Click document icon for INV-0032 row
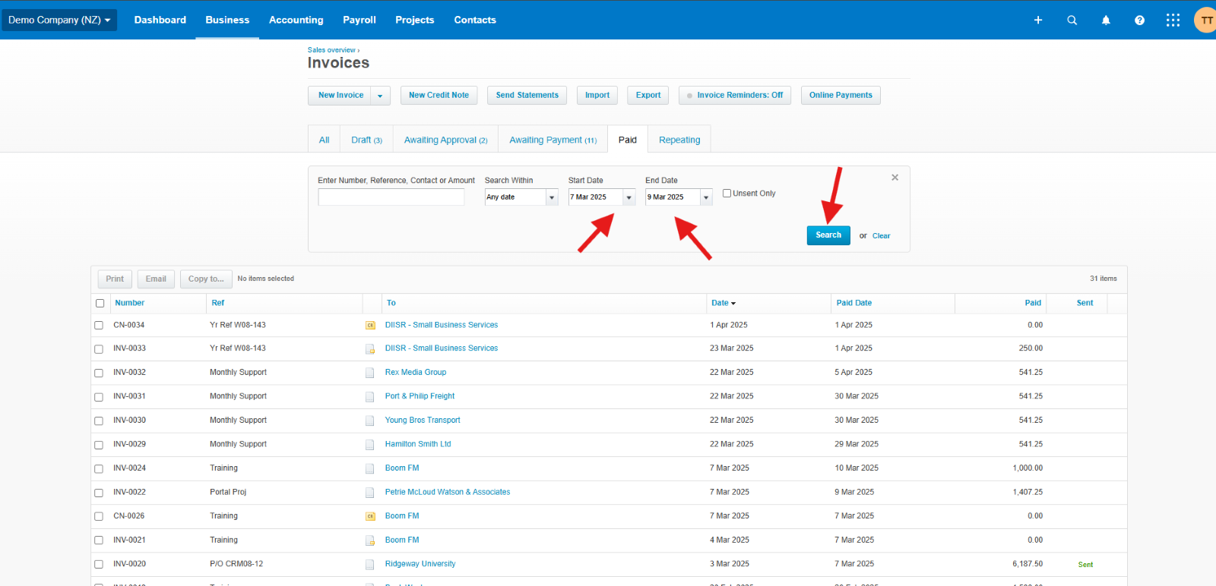1216x586 pixels. (x=370, y=373)
